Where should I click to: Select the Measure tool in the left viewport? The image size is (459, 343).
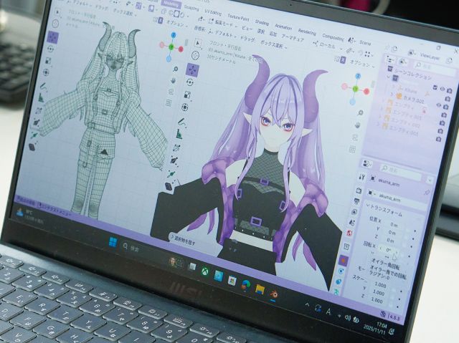pyautogui.click(x=42, y=98)
